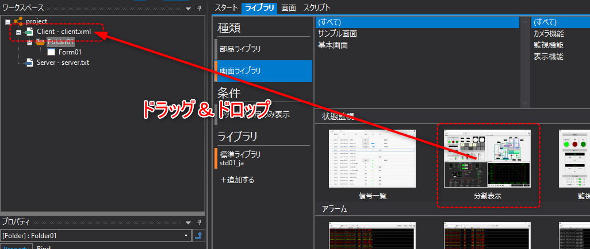Select 部品ライブラリ in the 種類 list
This screenshot has height=249, width=590.
[x=239, y=49]
